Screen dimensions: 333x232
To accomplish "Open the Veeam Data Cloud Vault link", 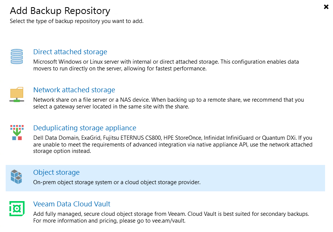I will coord(71,204).
